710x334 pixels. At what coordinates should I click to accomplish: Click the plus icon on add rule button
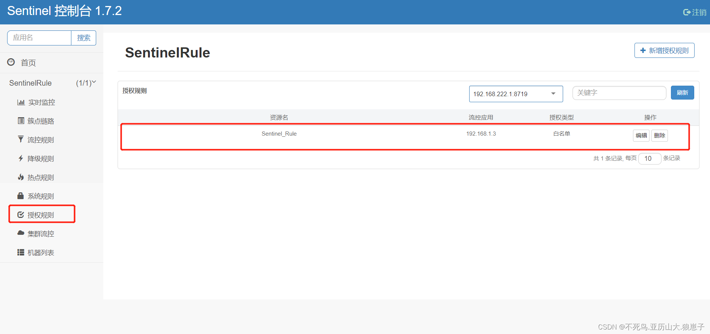coord(643,50)
